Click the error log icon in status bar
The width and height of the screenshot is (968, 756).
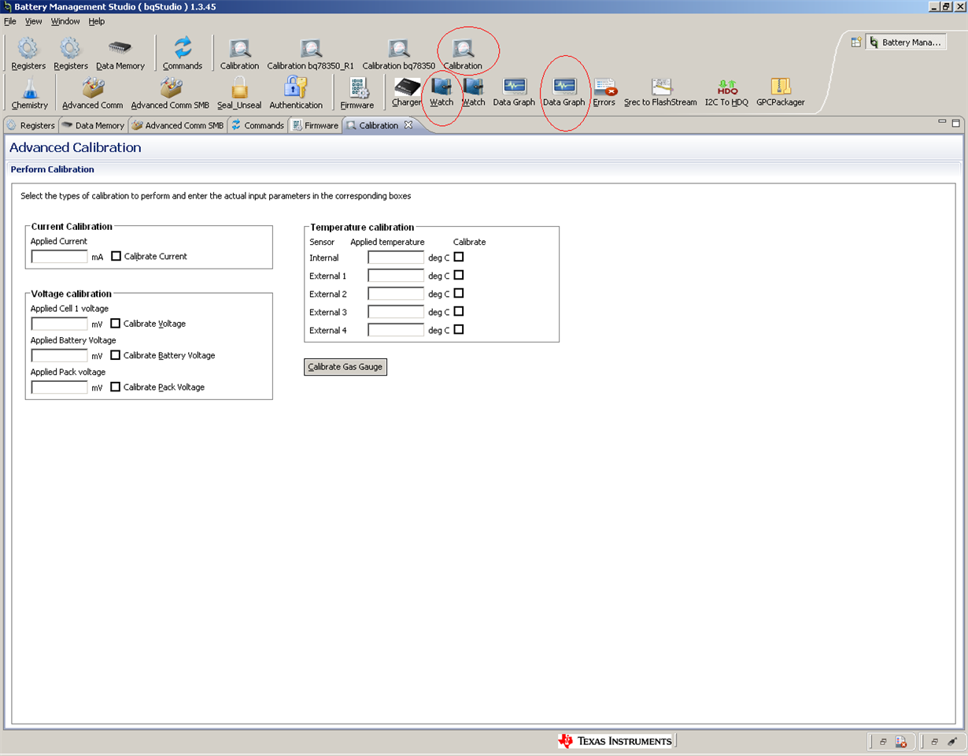tap(901, 742)
